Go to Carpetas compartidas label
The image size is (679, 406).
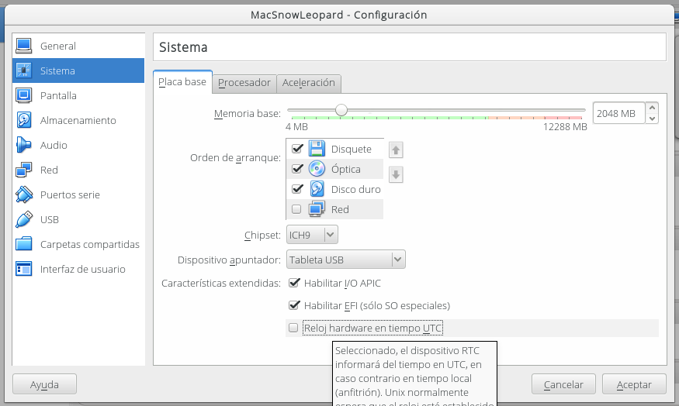pos(90,244)
